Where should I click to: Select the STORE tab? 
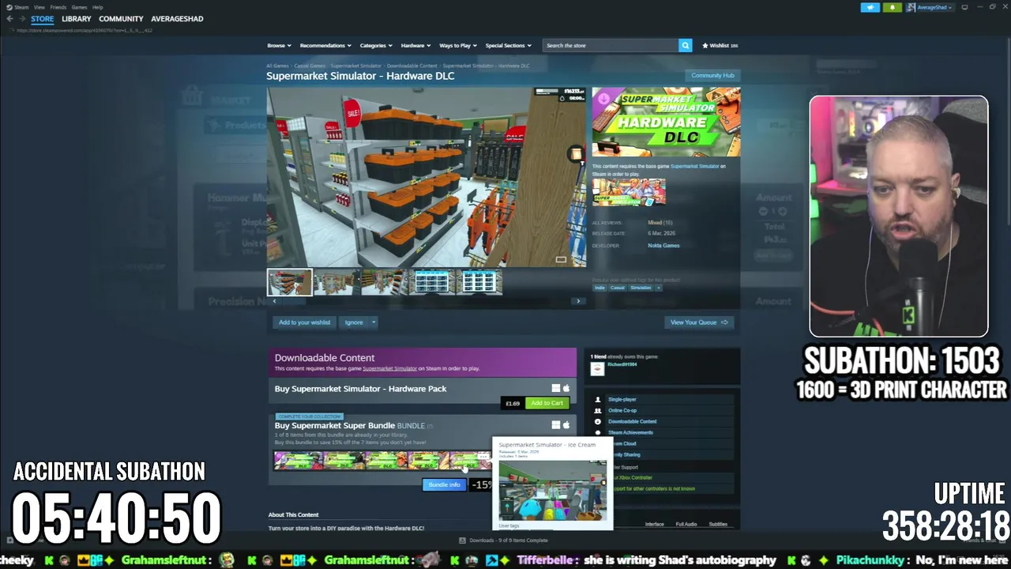click(x=43, y=19)
